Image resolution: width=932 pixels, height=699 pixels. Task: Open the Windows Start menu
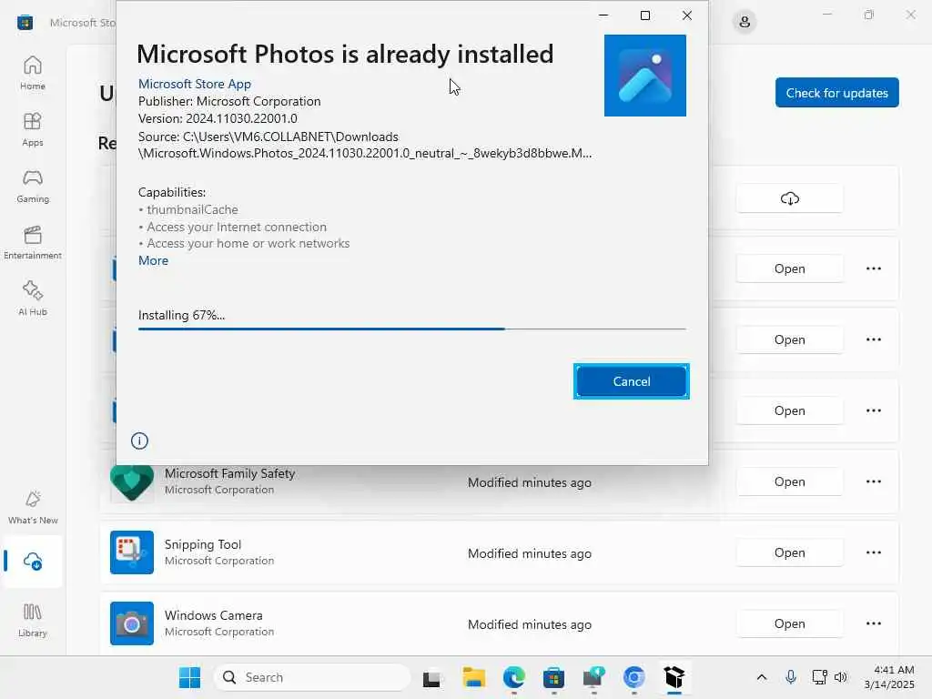(189, 677)
